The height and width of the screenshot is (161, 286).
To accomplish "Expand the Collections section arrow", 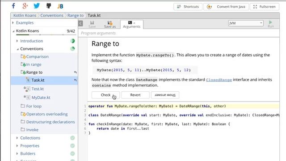I will (x=17, y=138).
